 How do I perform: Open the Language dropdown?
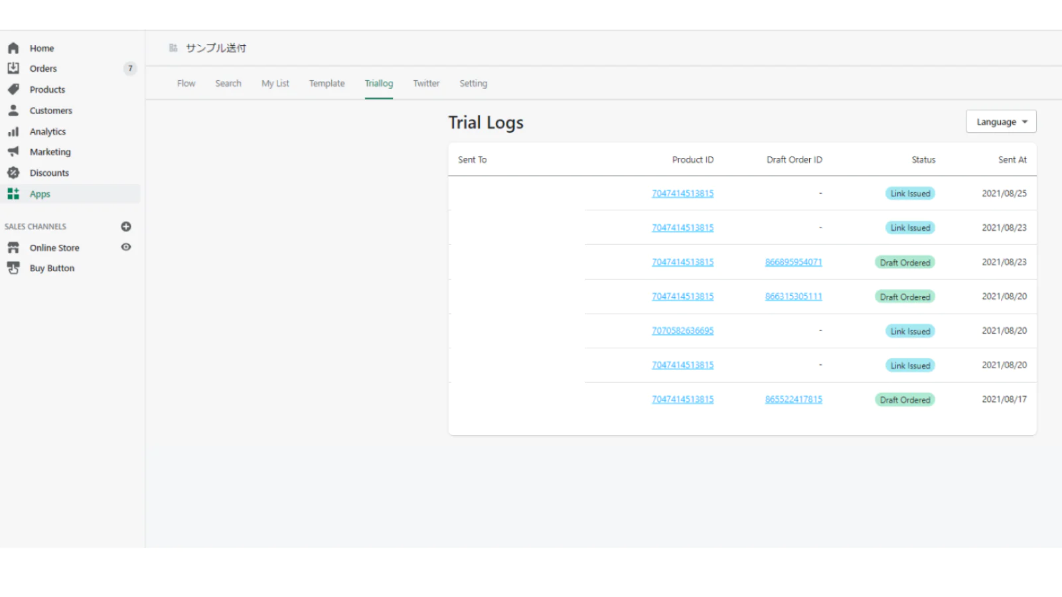click(1001, 122)
